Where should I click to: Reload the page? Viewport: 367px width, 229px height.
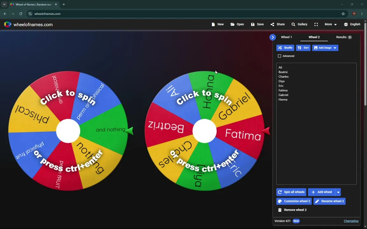tap(21, 14)
